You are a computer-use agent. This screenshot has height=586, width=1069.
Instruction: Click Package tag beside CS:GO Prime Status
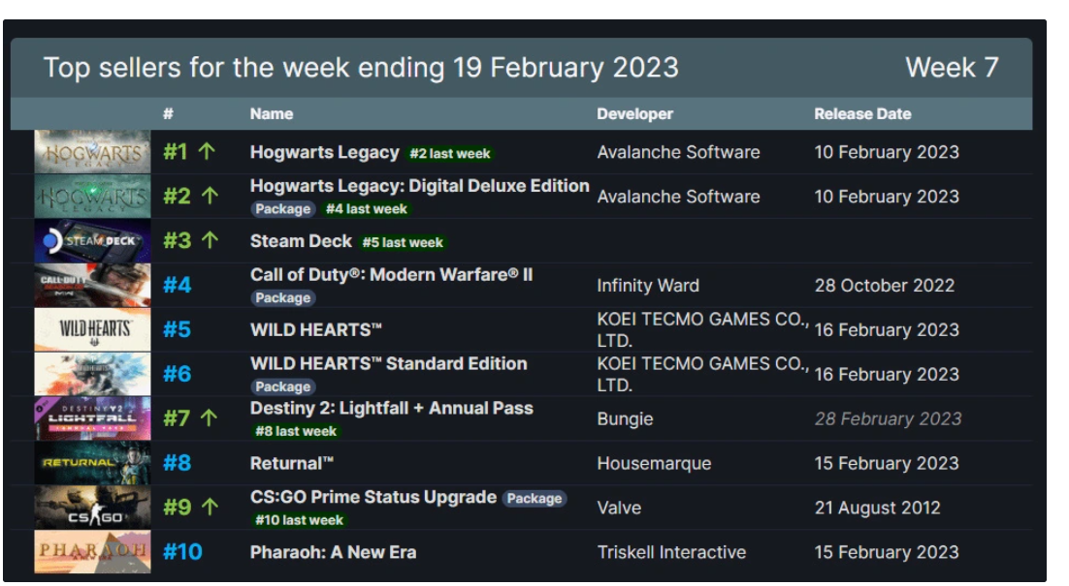click(534, 498)
